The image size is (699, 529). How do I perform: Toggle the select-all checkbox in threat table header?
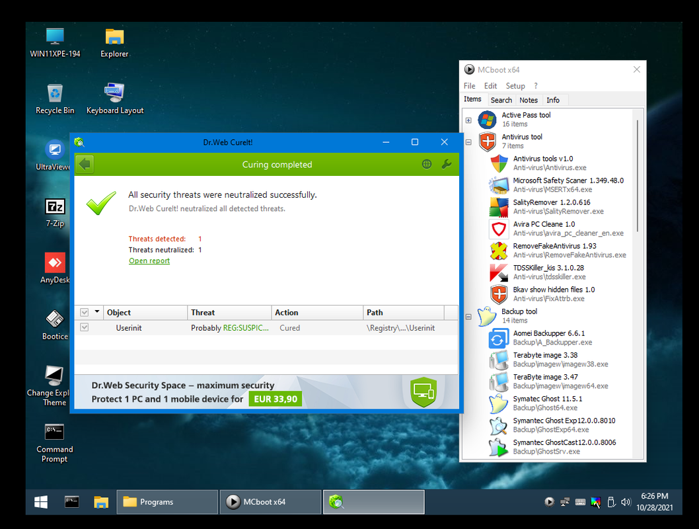coord(85,312)
